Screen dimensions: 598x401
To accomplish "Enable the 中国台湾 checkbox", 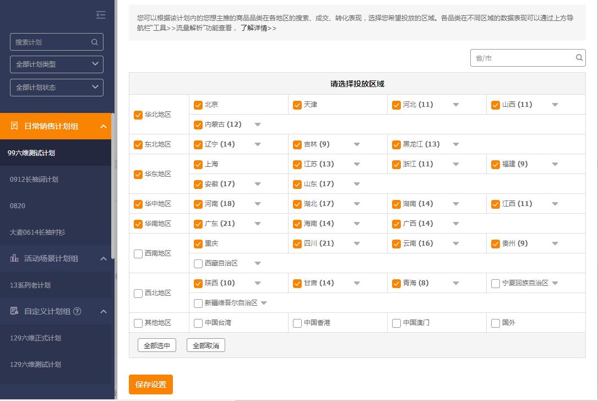I will (198, 323).
